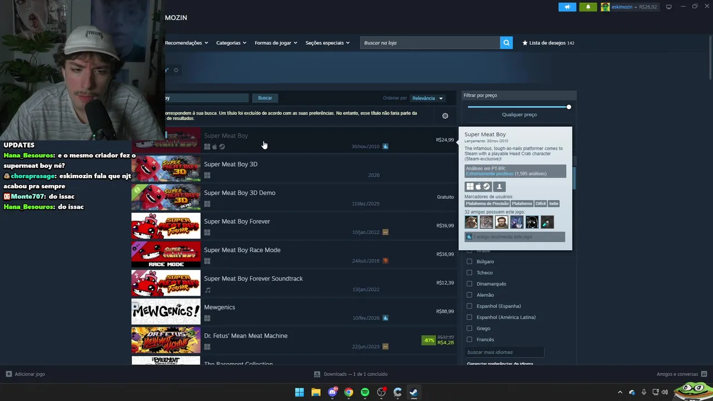The image size is (713, 401).
Task: Open File Explorer from taskbar
Action: [316, 392]
